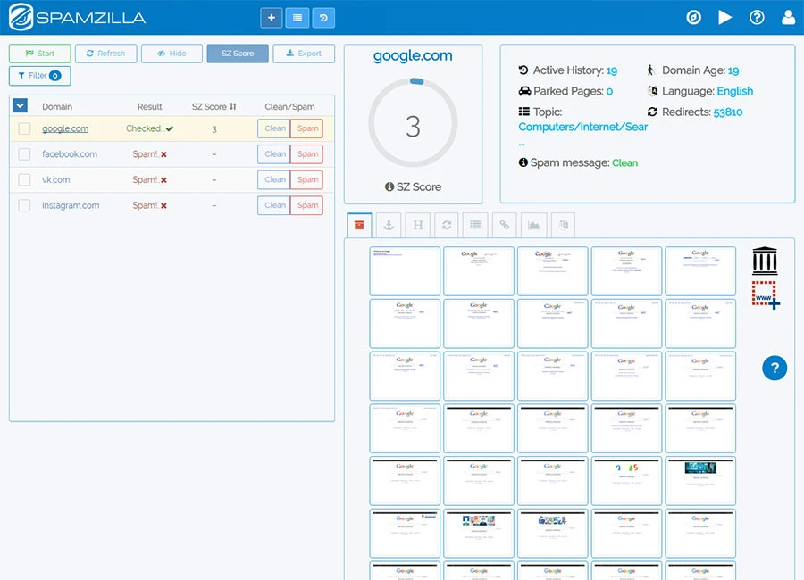The width and height of the screenshot is (804, 580).
Task: Click the compass icon in top bar
Action: tap(693, 17)
